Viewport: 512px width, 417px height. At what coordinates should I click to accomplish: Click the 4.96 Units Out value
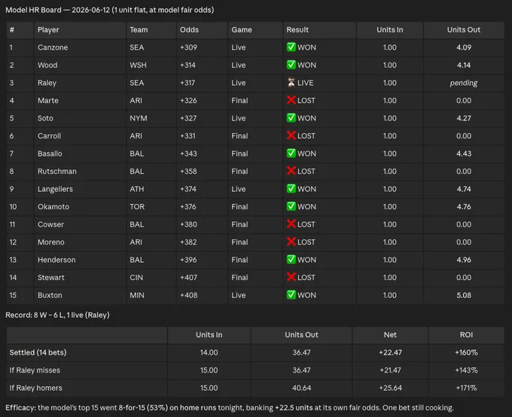(x=464, y=260)
